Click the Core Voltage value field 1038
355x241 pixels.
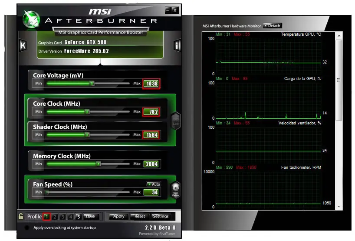pyautogui.click(x=151, y=84)
